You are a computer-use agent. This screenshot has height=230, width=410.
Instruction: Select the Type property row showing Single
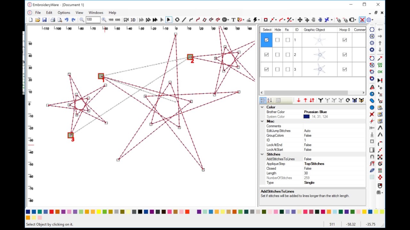coord(313,182)
